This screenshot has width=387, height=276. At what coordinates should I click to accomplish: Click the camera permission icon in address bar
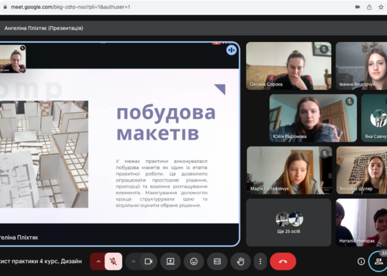pyautogui.click(x=355, y=7)
